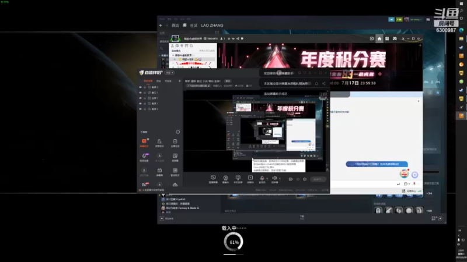467x262 pixels.
Task: Lock the third source layer
Action: (145, 98)
